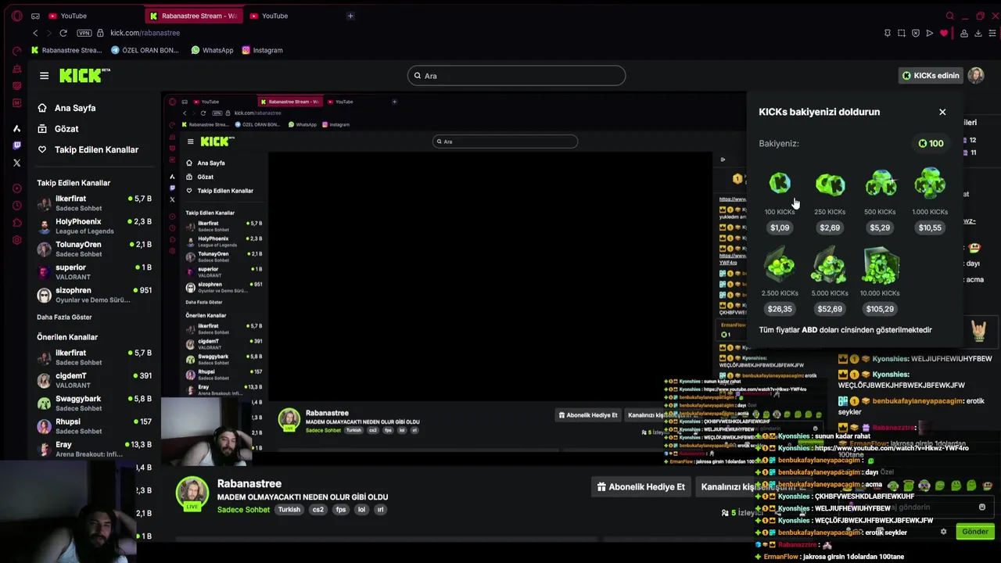Click the Abonelik Hediye Et button
The height and width of the screenshot is (563, 1001).
tap(640, 486)
